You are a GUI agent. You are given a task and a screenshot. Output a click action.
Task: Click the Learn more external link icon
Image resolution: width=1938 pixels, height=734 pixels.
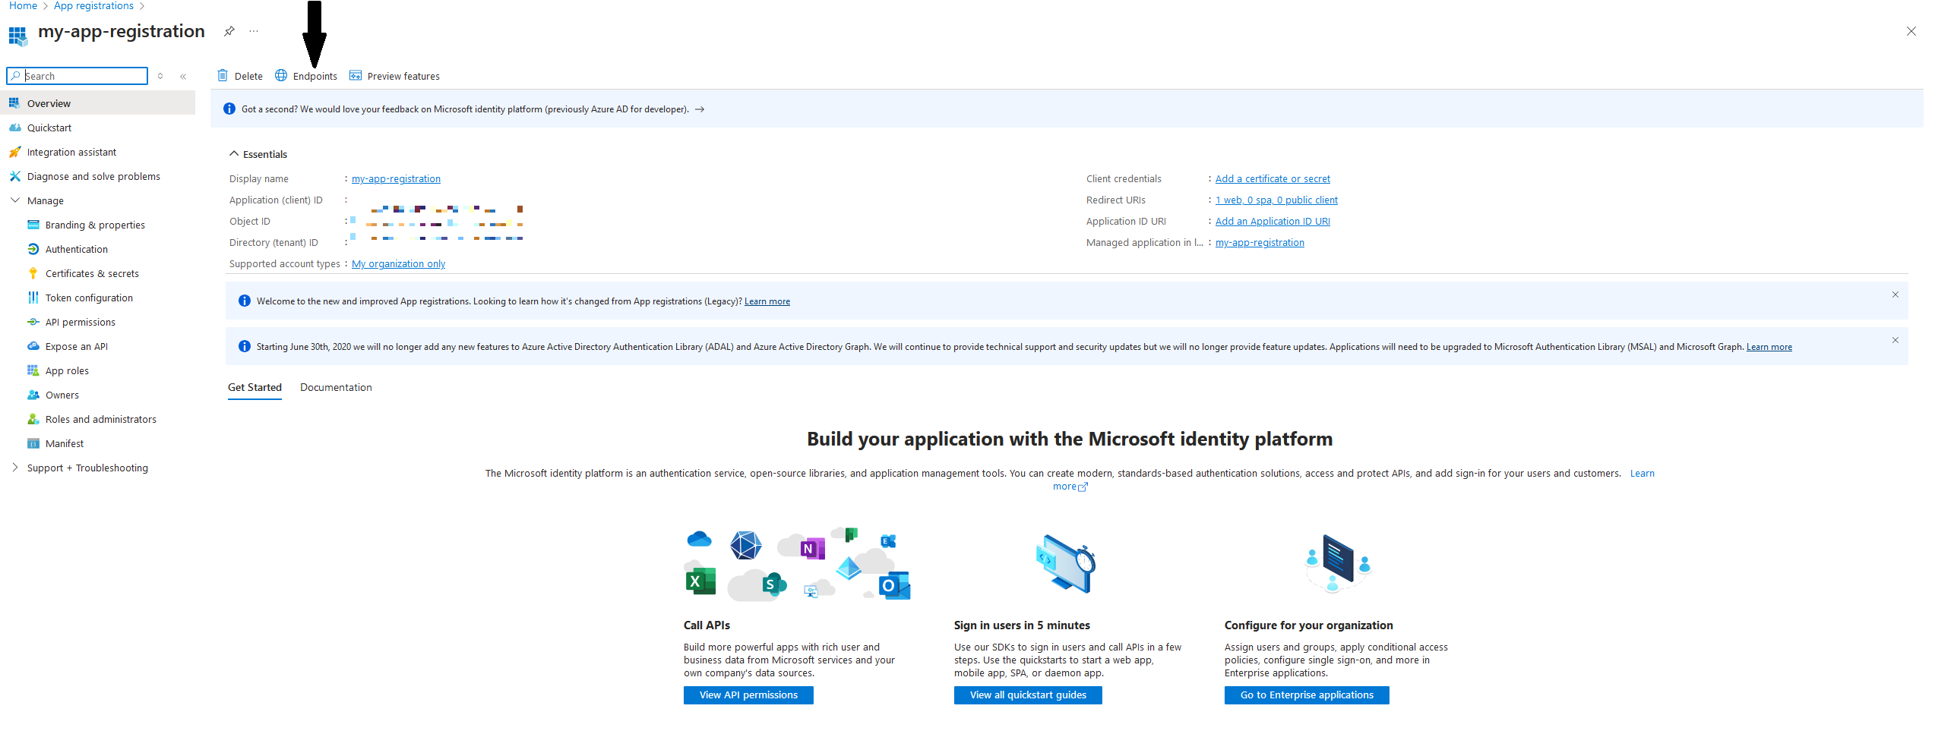[x=1083, y=487]
